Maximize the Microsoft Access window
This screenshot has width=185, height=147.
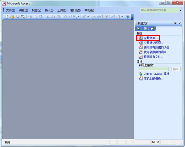coord(169,2)
